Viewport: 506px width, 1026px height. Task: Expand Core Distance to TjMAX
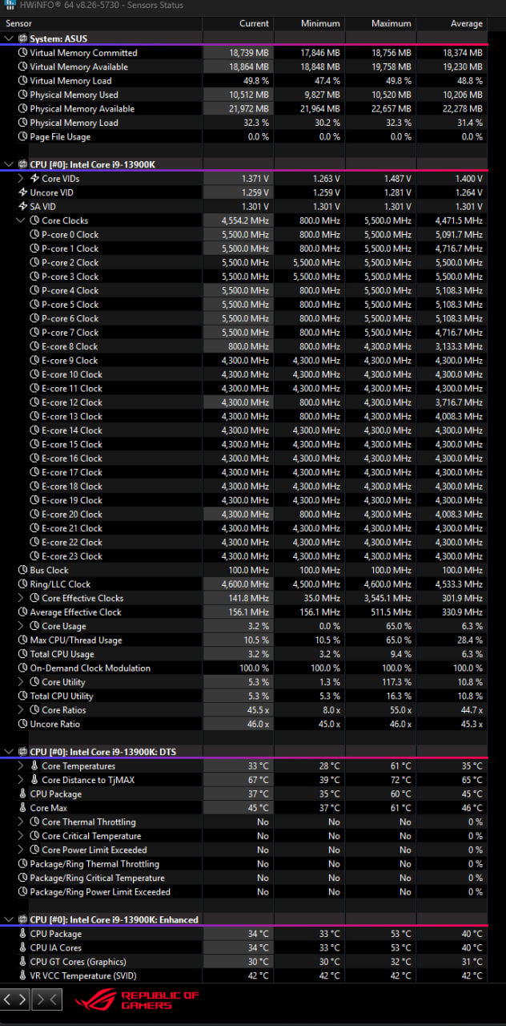[x=22, y=780]
